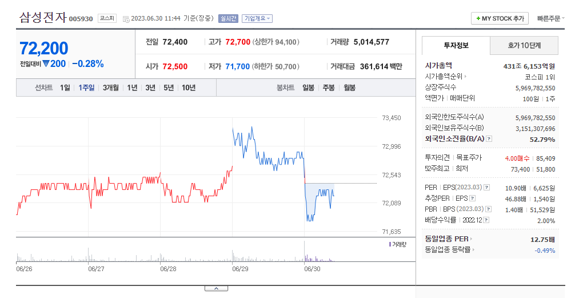The image size is (575, 298).
Task: Click help icon beside 배당수익률 2022.12
Action: 486,220
